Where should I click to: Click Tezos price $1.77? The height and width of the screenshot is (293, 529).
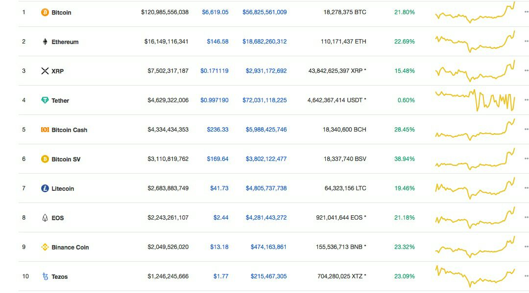pyautogui.click(x=221, y=276)
